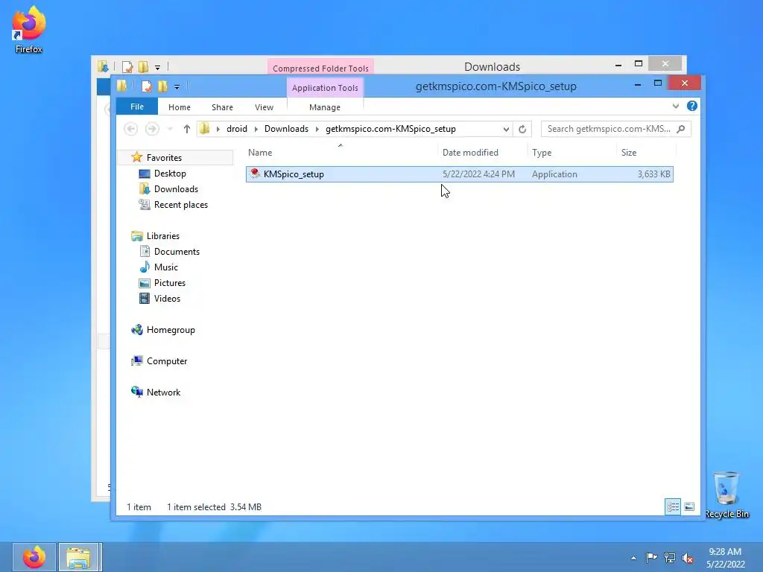Click the search magnifier icon
The width and height of the screenshot is (763, 572).
click(x=681, y=129)
